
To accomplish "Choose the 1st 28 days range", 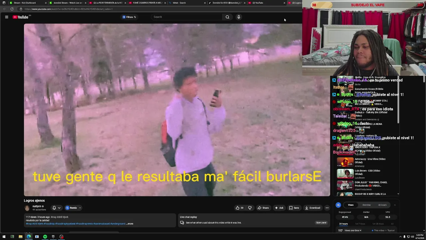I will [378, 224].
